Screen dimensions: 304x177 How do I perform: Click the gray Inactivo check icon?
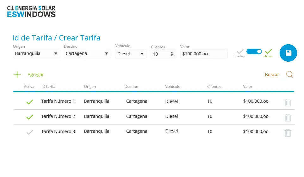[240, 52]
